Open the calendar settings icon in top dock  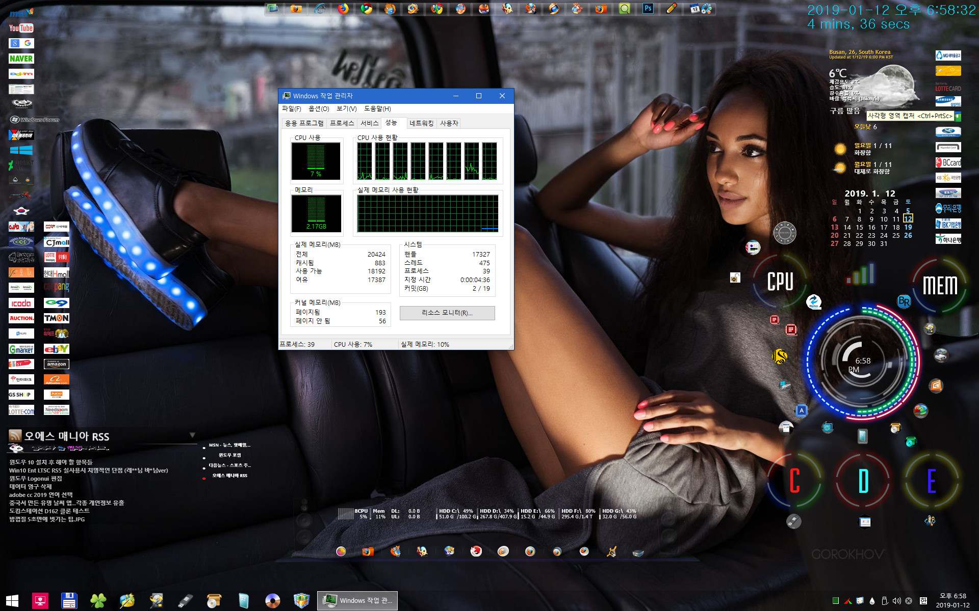tap(701, 9)
